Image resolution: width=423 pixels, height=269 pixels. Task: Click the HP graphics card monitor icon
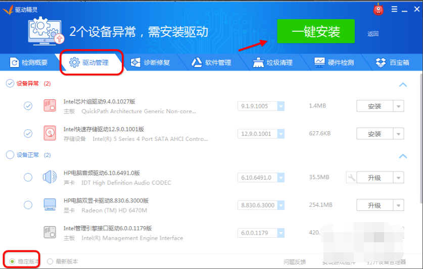pos(50,205)
